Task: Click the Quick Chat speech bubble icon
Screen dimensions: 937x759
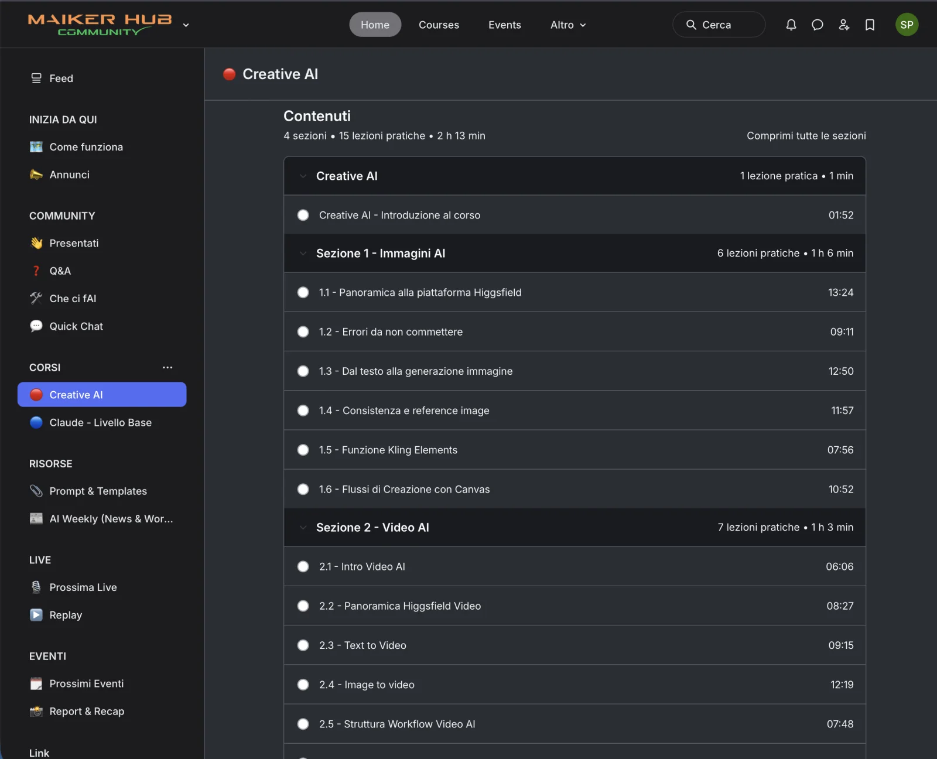Action: point(36,326)
